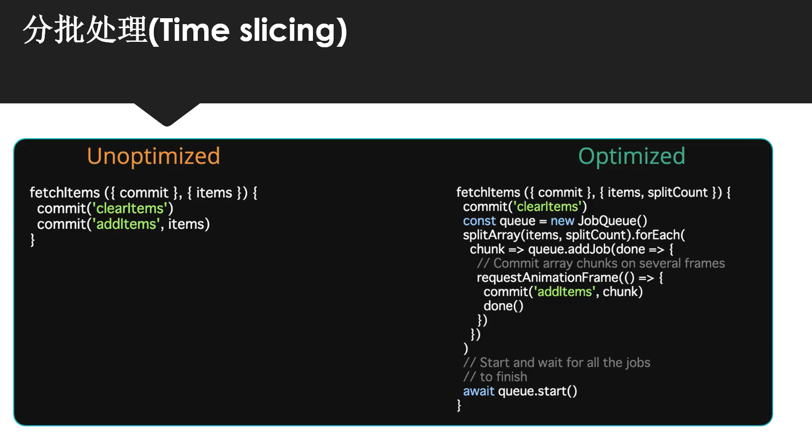
Task: Click the closing brace of Unoptimized code
Action: point(32,240)
